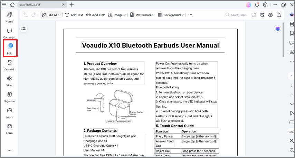Screen dimensions: 295x158
Task: Share the document
Action: point(279,15)
